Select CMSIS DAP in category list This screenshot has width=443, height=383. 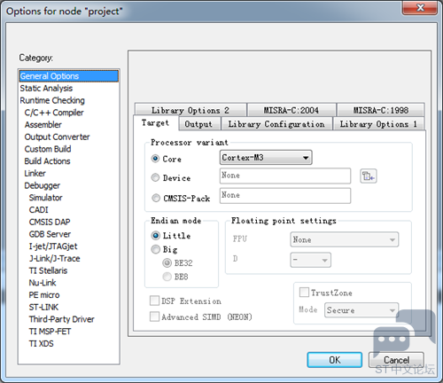pos(50,222)
